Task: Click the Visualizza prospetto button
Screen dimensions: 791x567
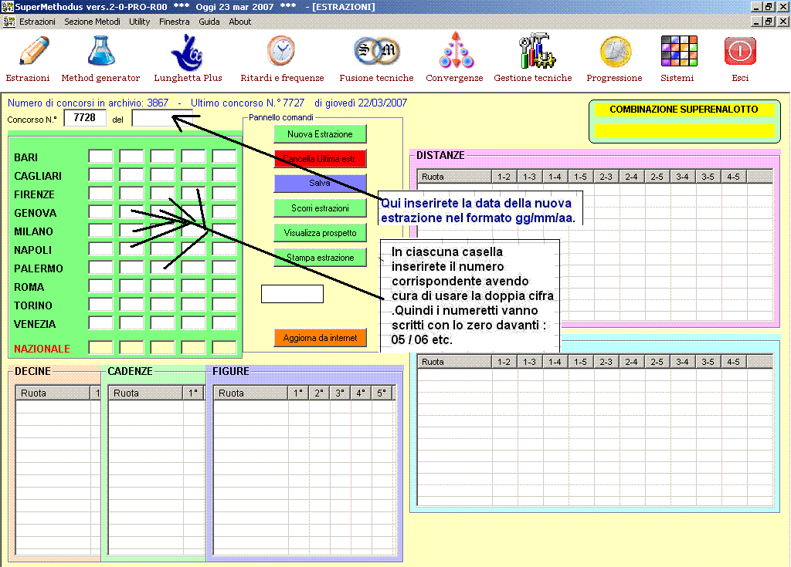Action: click(320, 233)
